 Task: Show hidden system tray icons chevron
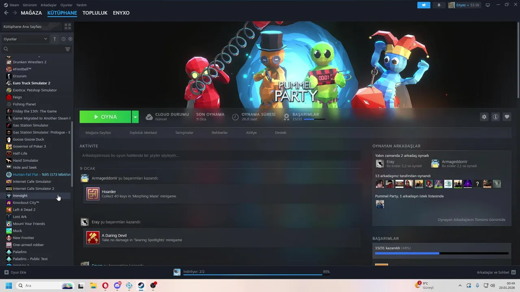tap(460, 286)
